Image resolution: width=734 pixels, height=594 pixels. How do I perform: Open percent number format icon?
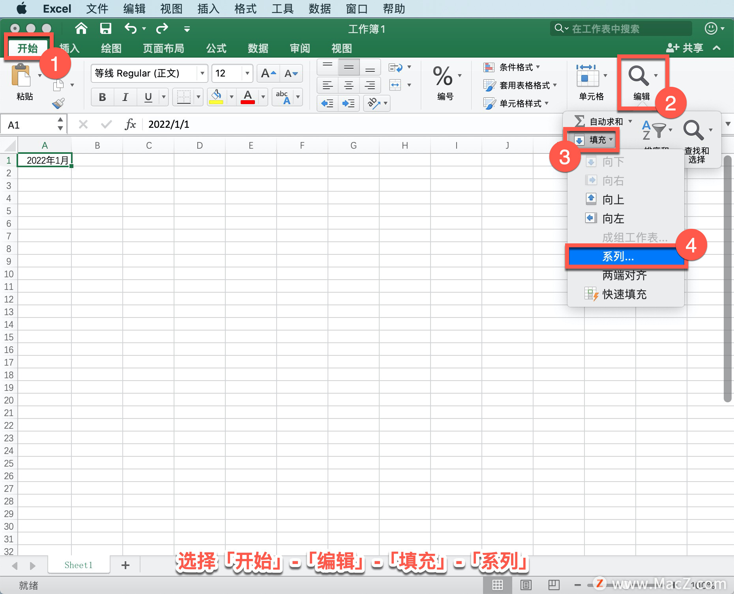click(x=443, y=76)
